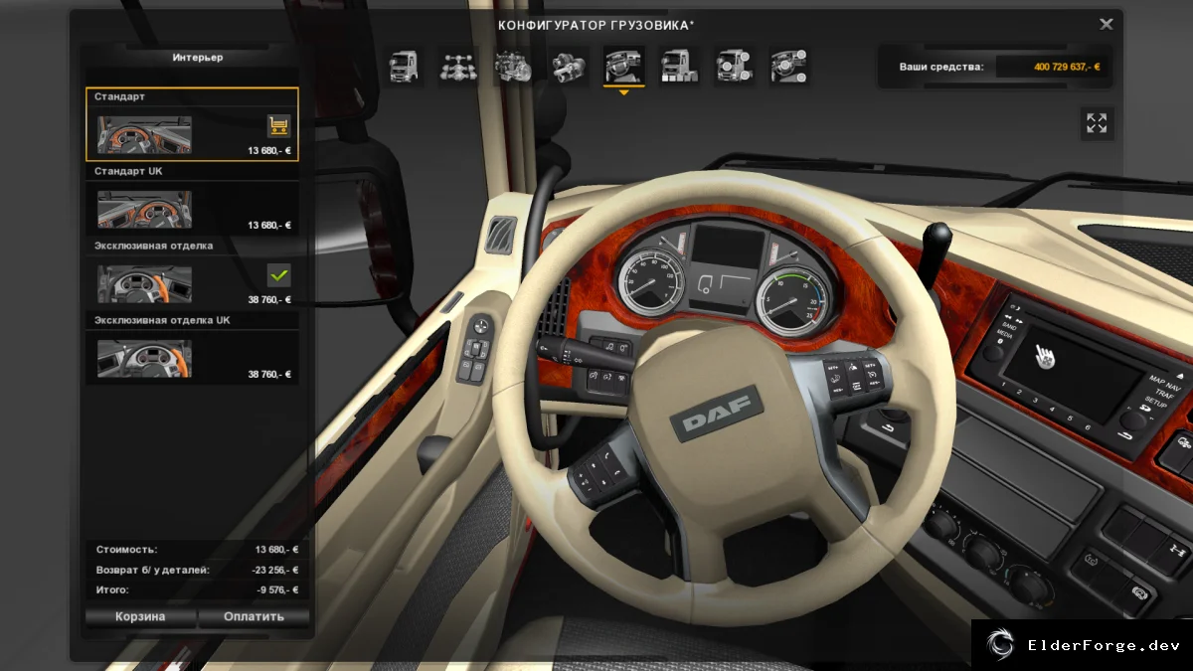Click the shopping cart icon on Стандарт
Image resolution: width=1193 pixels, height=671 pixels.
[x=279, y=125]
